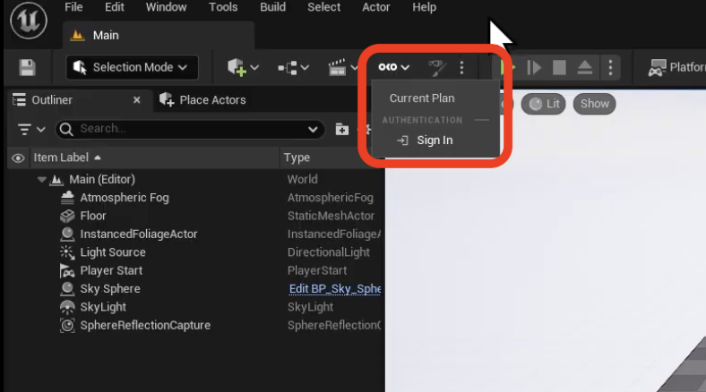The width and height of the screenshot is (706, 392).
Task: Open the add content cube dropdown
Action: 243,67
